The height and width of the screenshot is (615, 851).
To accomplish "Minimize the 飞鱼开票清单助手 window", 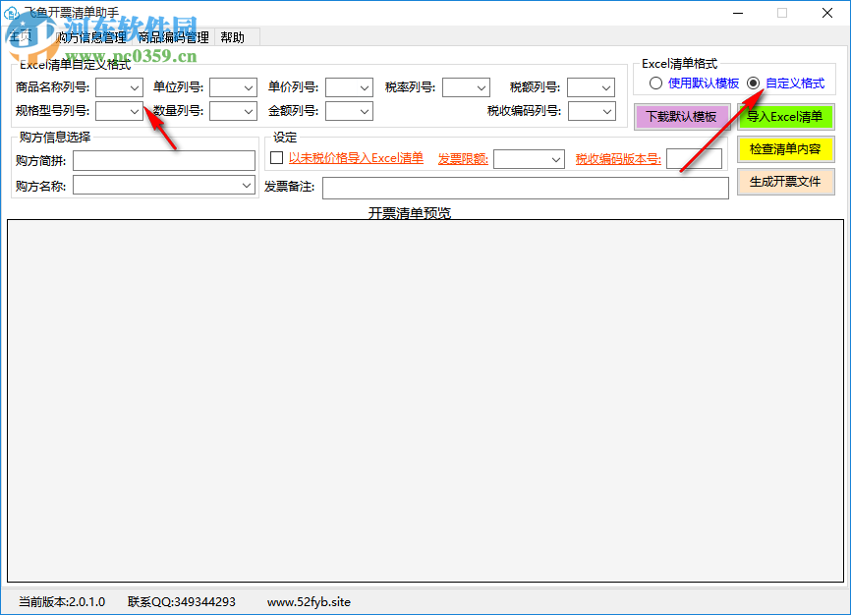I will point(738,13).
